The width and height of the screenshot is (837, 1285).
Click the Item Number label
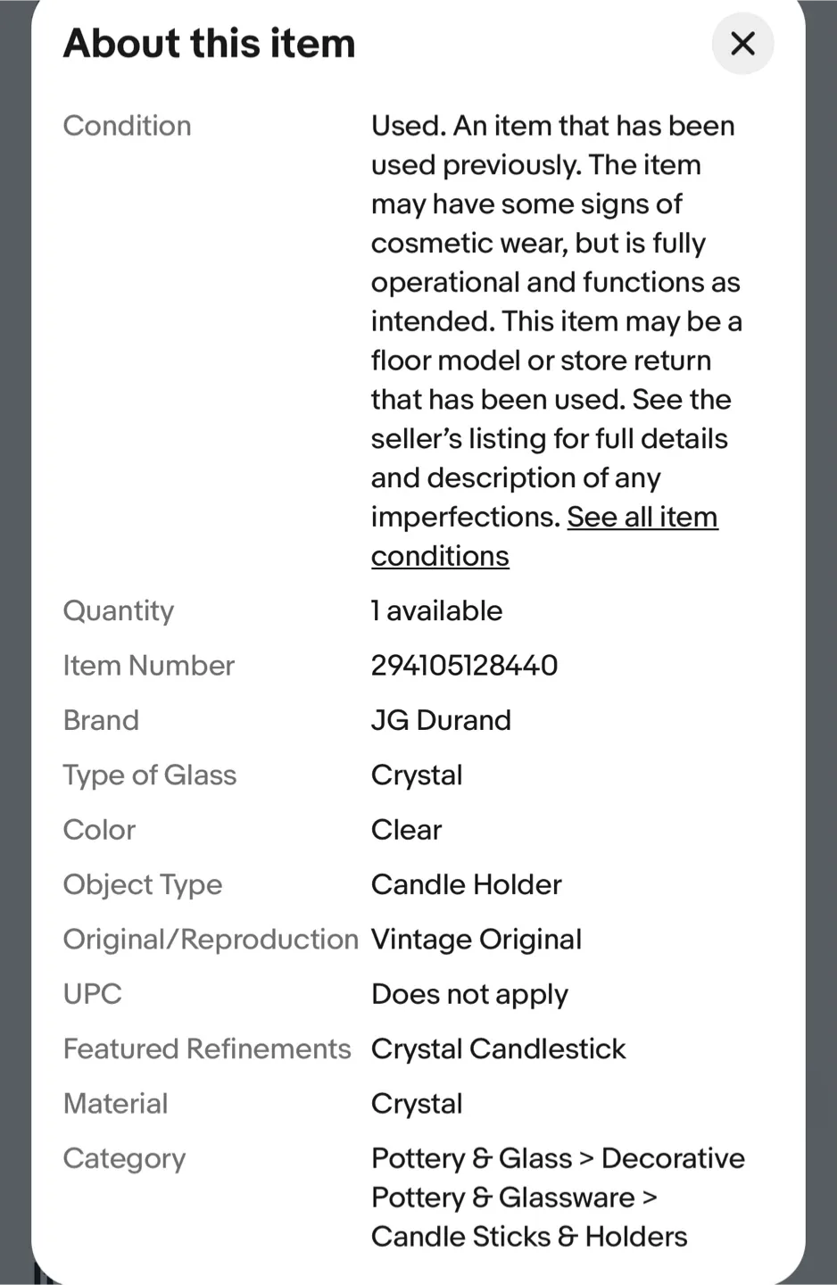click(148, 665)
